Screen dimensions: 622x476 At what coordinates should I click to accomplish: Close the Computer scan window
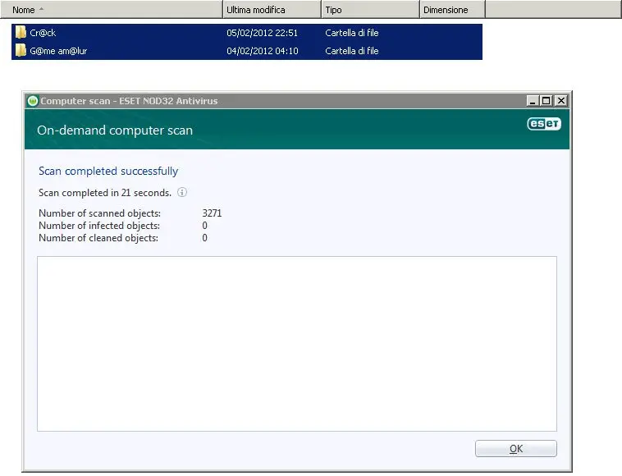[561, 101]
